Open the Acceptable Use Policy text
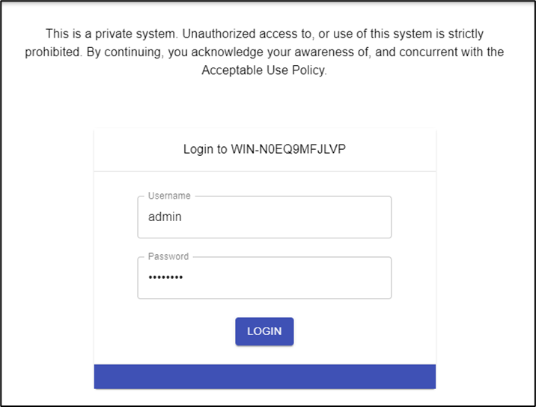 coord(264,71)
